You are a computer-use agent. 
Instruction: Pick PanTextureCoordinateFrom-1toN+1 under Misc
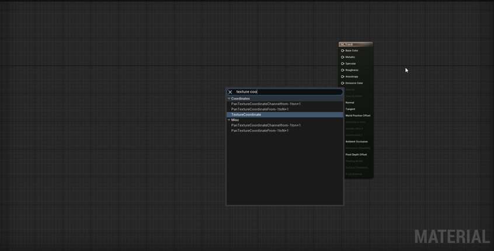259,130
